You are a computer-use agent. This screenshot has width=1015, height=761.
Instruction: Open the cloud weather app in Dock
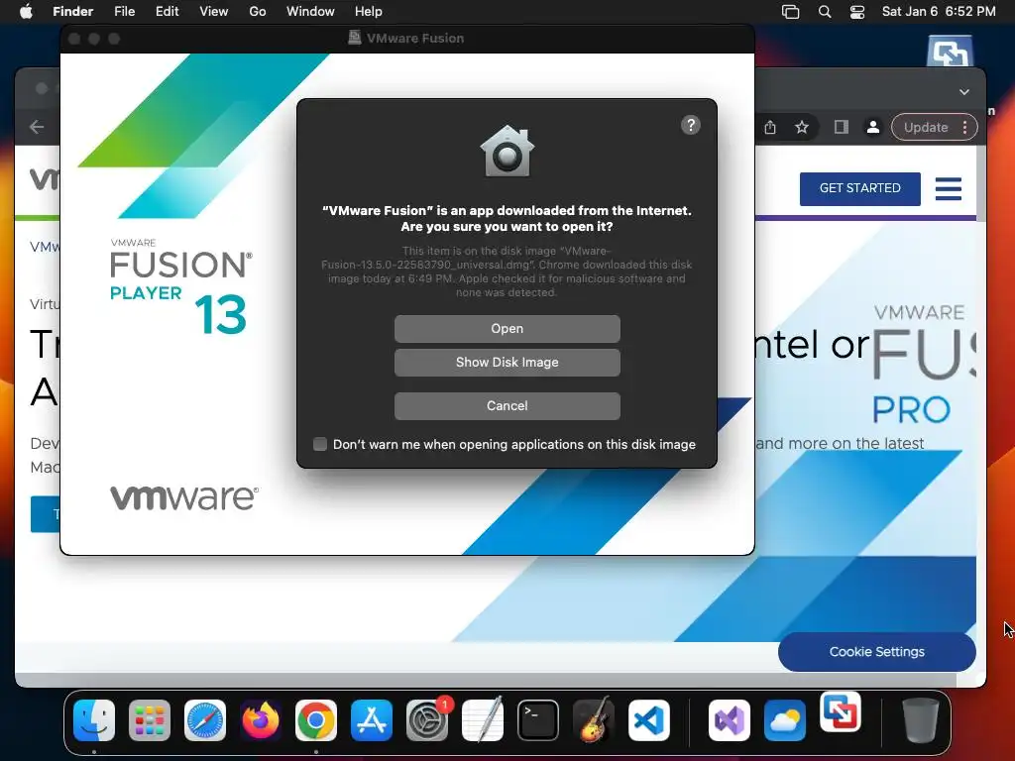click(x=785, y=720)
